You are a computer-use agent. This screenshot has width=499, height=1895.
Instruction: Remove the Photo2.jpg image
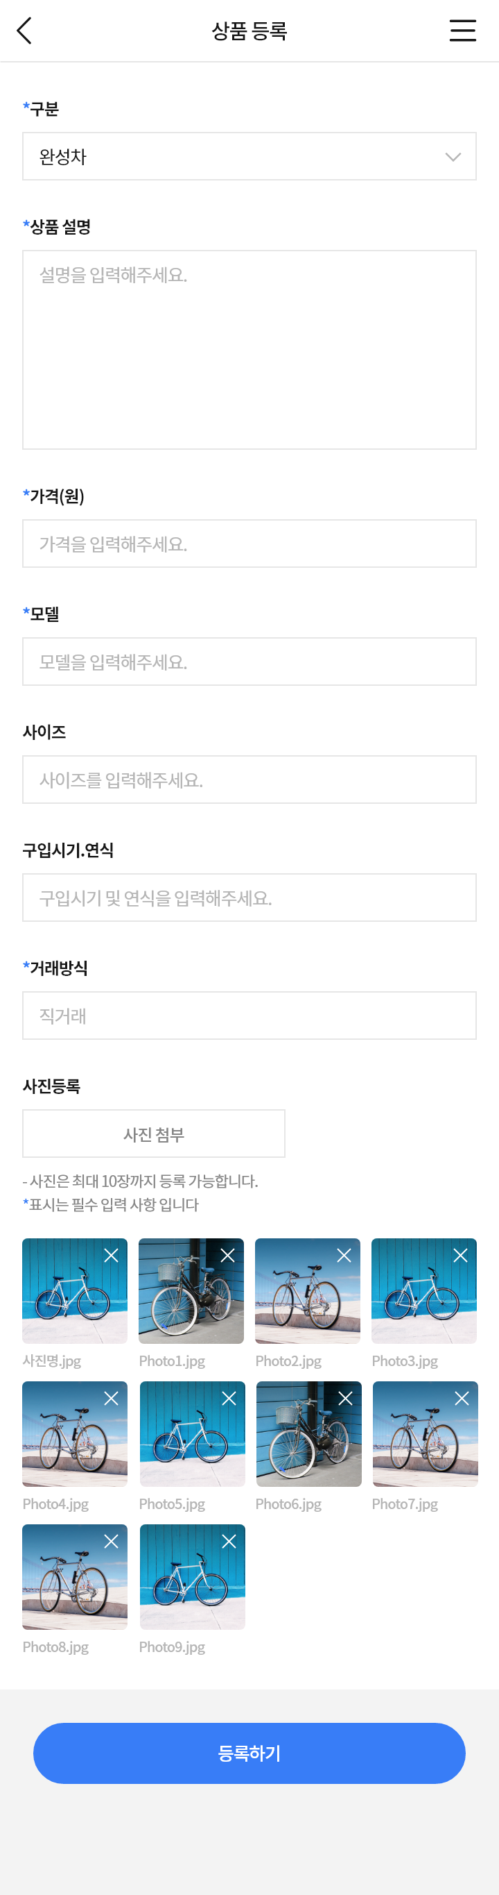344,1256
